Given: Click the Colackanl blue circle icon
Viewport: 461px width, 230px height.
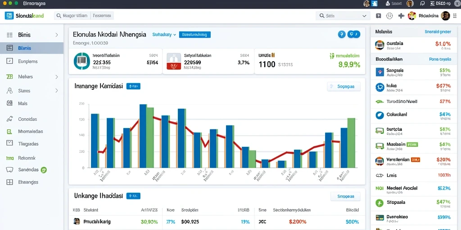Looking at the screenshot, I should (380, 115).
